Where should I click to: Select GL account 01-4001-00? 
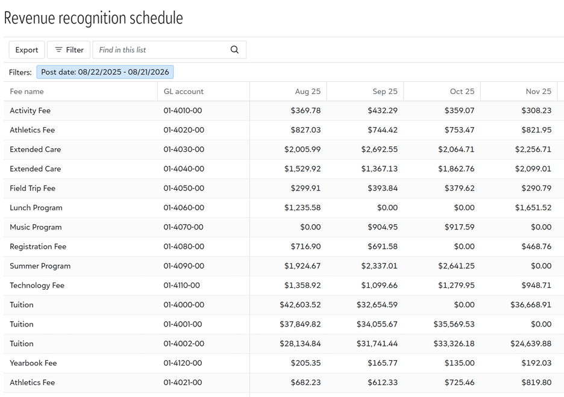(x=183, y=324)
